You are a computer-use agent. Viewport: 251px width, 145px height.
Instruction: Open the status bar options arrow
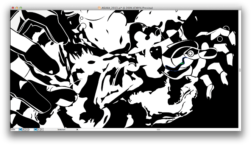77,129
